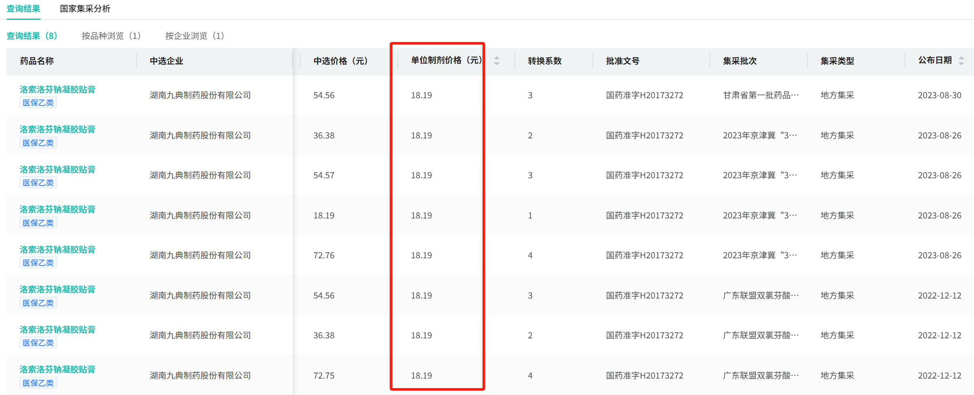Select the 查询结果 top tab
974x395 pixels.
pos(23,9)
